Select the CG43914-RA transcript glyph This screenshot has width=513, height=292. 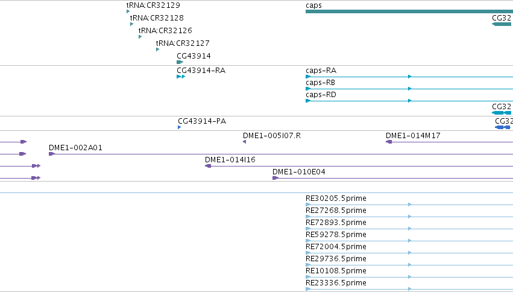tap(181, 77)
